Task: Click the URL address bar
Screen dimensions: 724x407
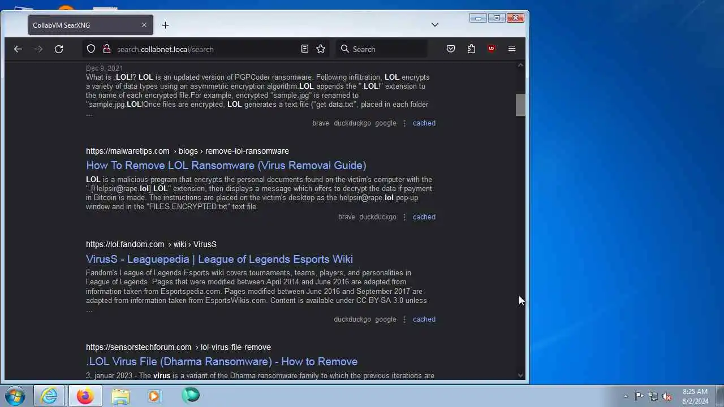Action: 206,49
